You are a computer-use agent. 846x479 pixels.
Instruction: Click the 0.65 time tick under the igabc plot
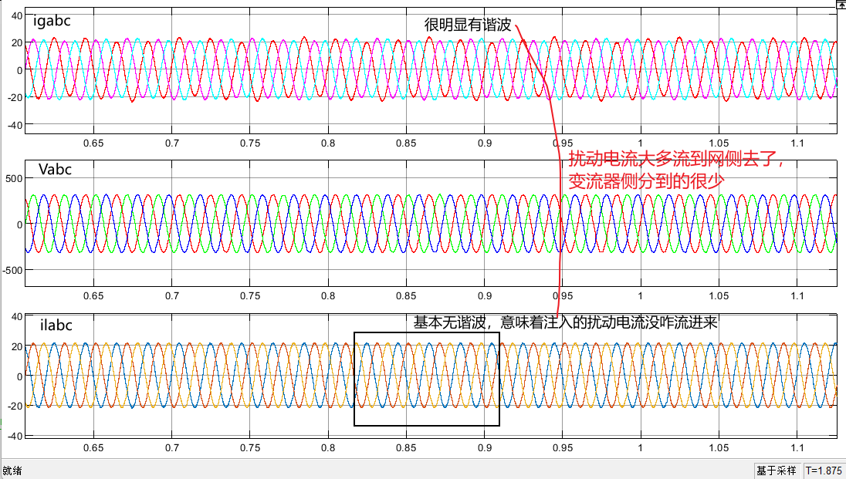coord(93,143)
